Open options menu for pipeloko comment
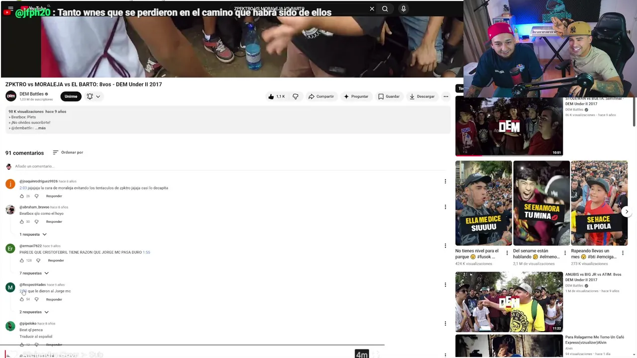 point(445,324)
